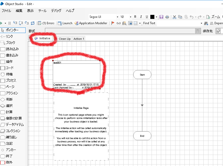This screenshot has height=166, width=223.
Task: Click the red breakpoint flag icon
Action: (113, 23)
